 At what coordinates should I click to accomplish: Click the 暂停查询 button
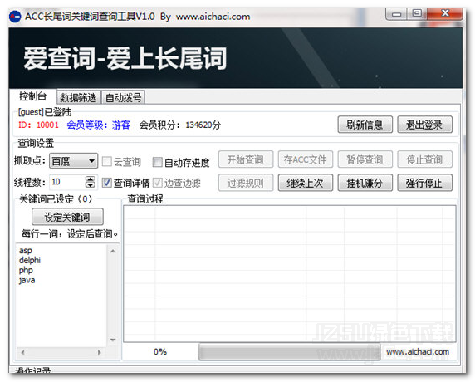click(x=365, y=159)
